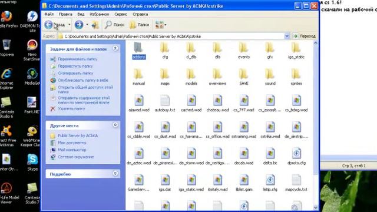This screenshot has width=377, height=212.
Task: Open Мои документы link
Action: pos(72,143)
